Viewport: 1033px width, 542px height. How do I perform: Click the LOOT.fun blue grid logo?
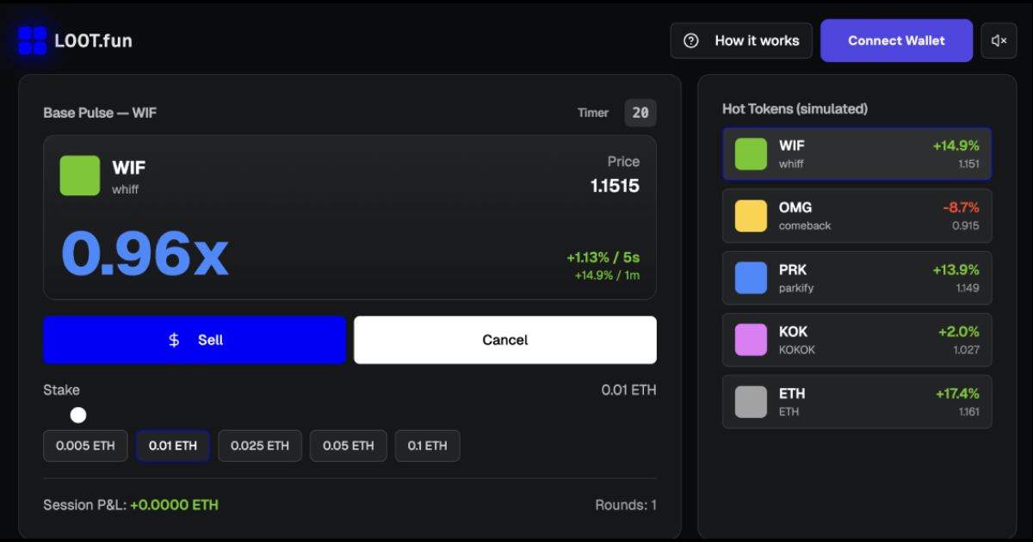click(x=32, y=40)
